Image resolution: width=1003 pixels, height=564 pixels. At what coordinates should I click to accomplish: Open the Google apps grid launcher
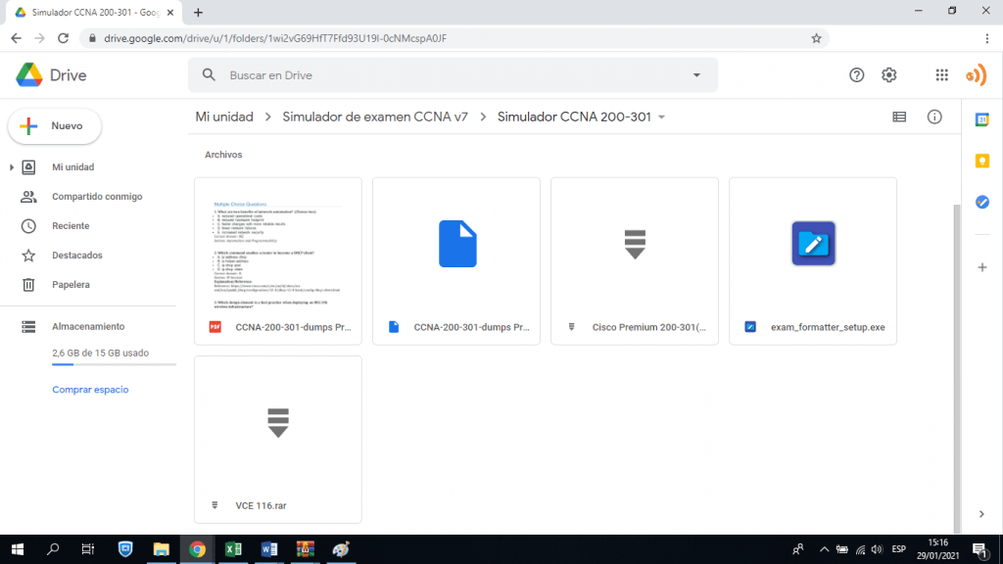pyautogui.click(x=941, y=75)
